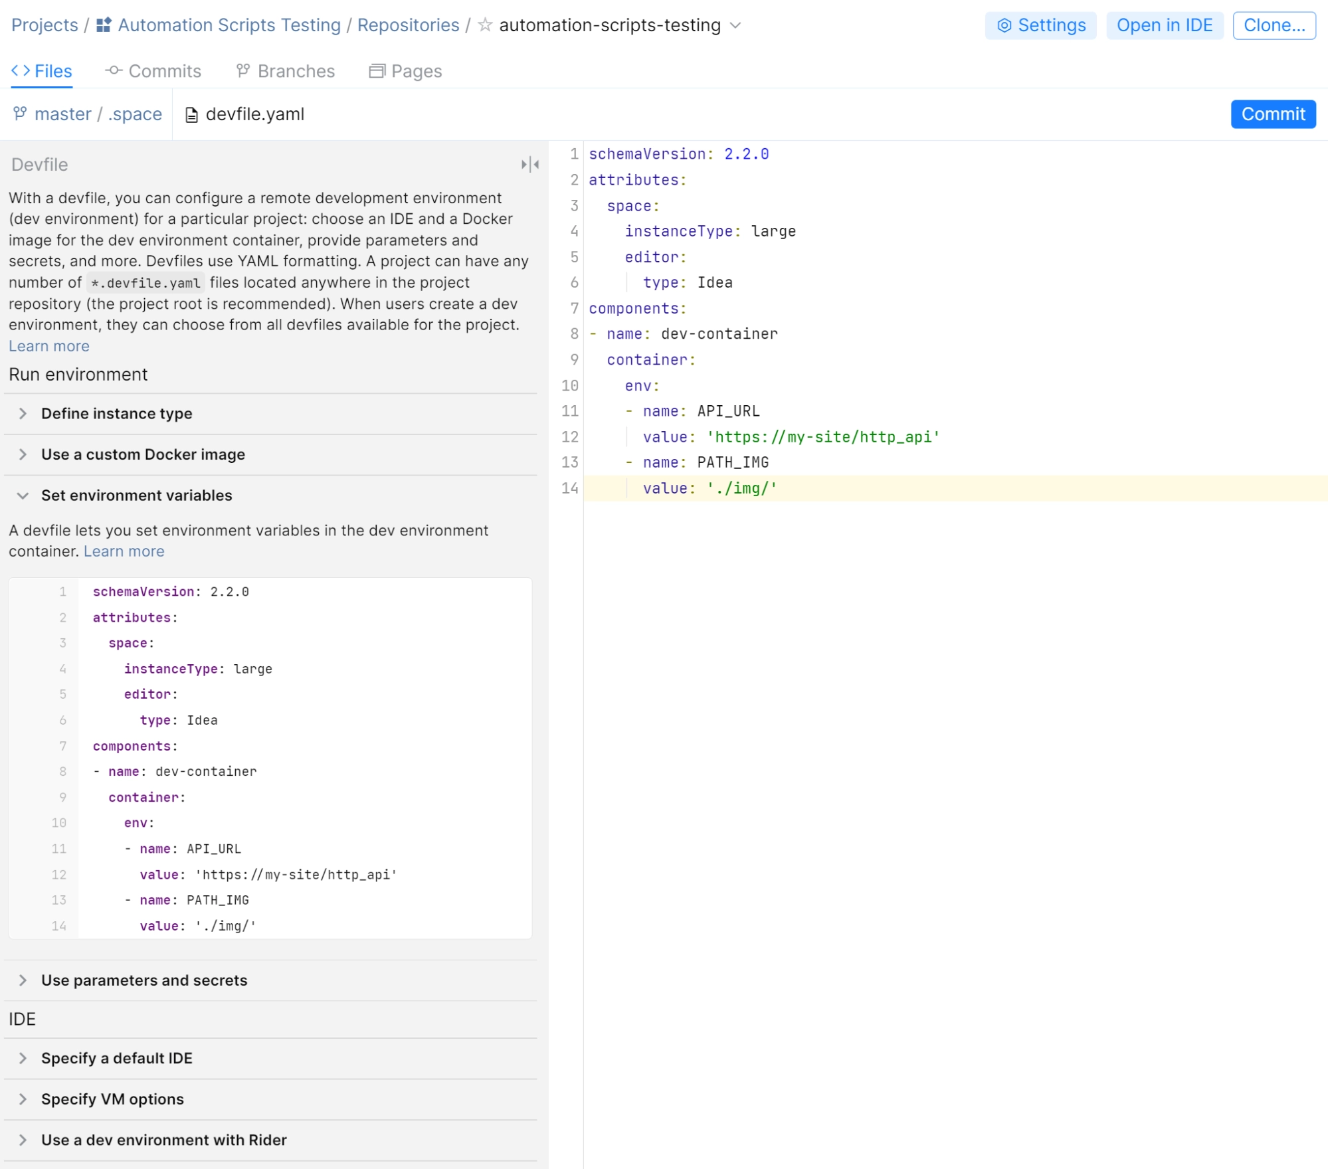Switch to the Commits tab
1328x1169 pixels.
pyautogui.click(x=153, y=71)
